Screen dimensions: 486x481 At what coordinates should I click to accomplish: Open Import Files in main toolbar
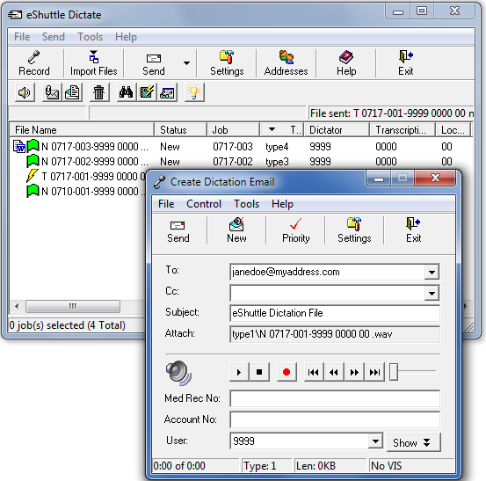coord(94,63)
